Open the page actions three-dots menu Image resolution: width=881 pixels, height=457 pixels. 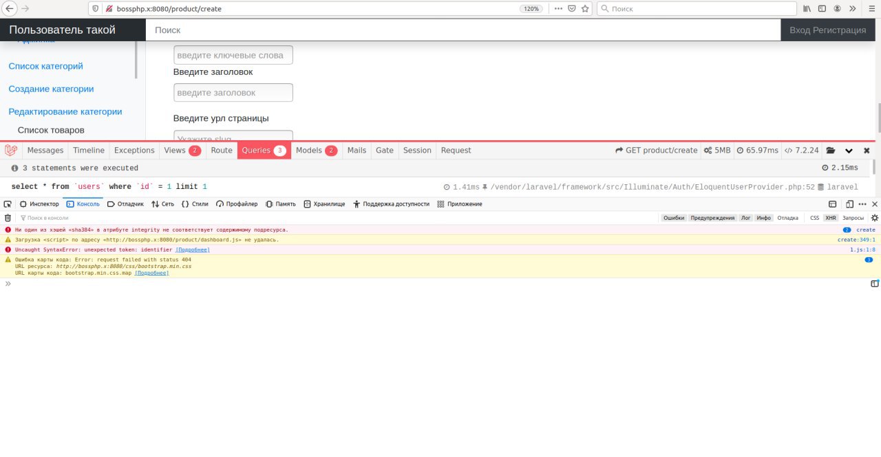[x=558, y=9]
